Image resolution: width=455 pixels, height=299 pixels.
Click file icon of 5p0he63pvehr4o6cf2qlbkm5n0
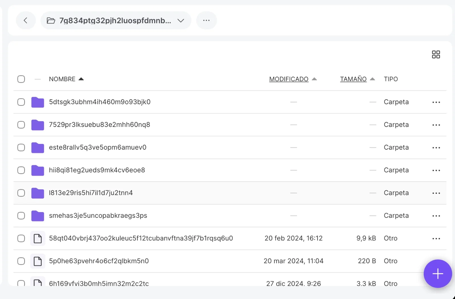(38, 261)
